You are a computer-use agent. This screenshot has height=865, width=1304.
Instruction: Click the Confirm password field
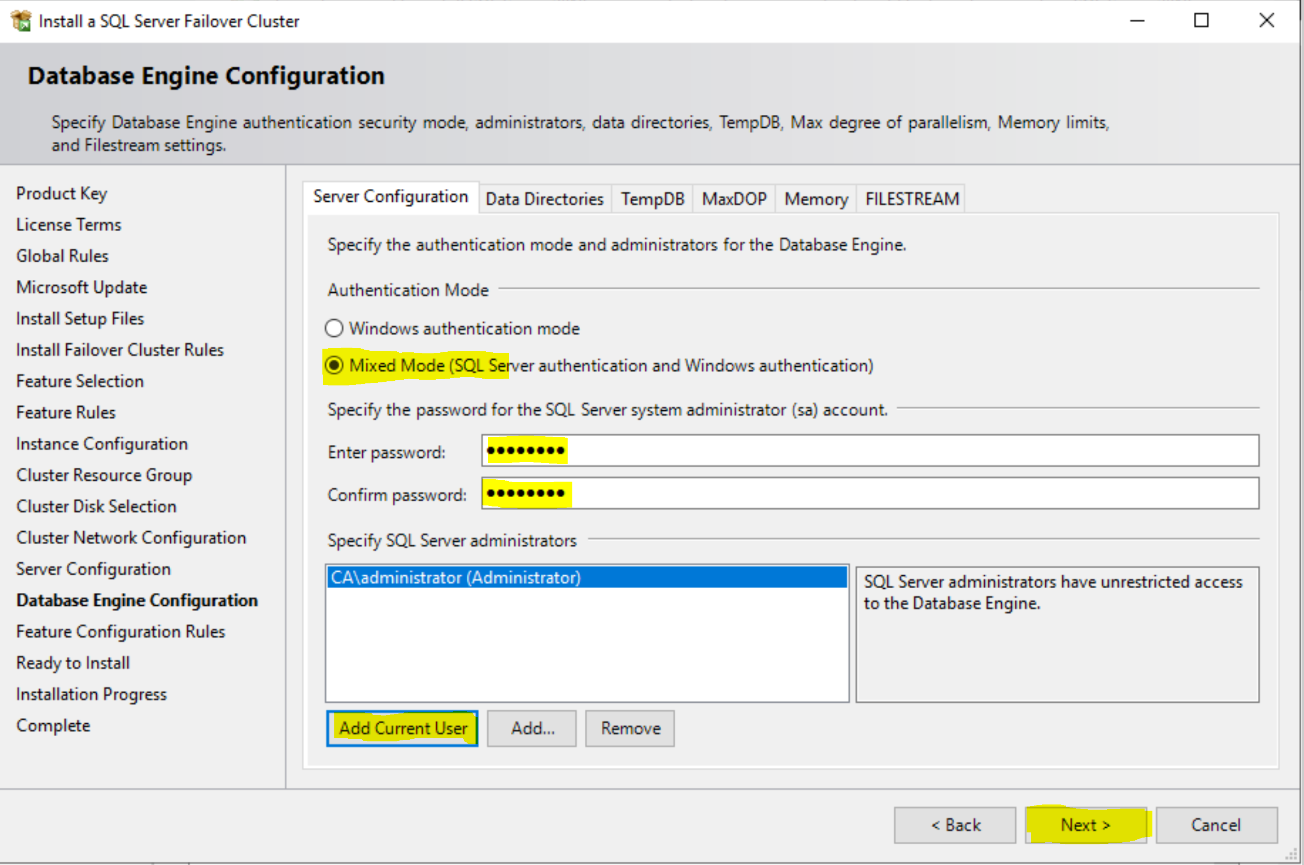869,493
